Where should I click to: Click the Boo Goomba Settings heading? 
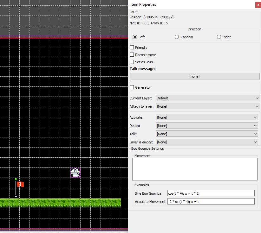click(147, 148)
